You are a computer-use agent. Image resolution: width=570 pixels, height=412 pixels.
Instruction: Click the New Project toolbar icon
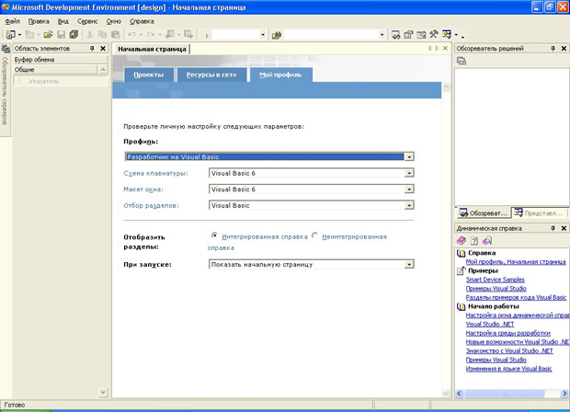[10, 35]
